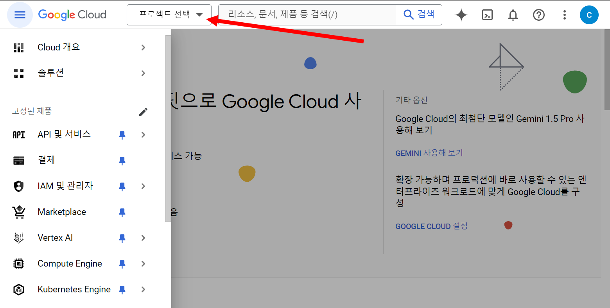The height and width of the screenshot is (308, 610).
Task: Click the 기타 옵션 heading text
Action: (x=411, y=100)
